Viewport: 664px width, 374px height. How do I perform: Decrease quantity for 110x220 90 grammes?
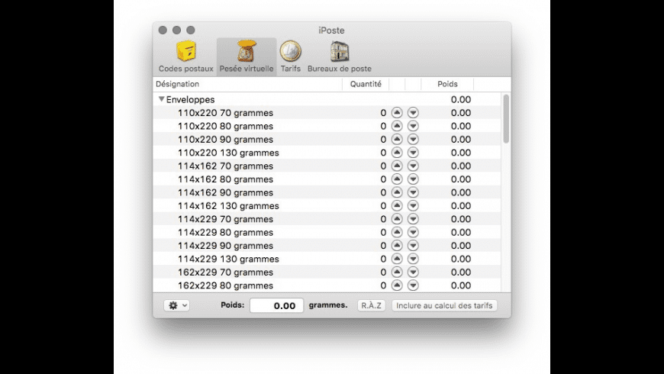(x=413, y=139)
